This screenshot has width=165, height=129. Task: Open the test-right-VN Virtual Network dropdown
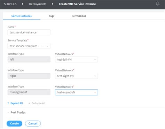(x=77, y=76)
